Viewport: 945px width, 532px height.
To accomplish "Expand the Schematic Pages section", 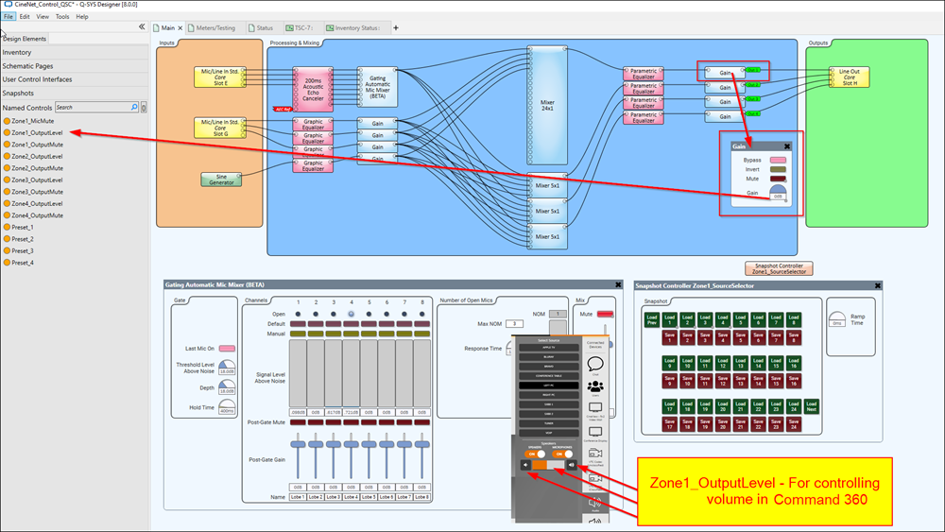I will (x=27, y=66).
